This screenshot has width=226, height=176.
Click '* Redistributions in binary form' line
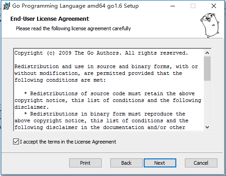104,114
